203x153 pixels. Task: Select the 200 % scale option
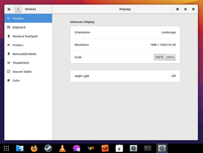(170, 57)
